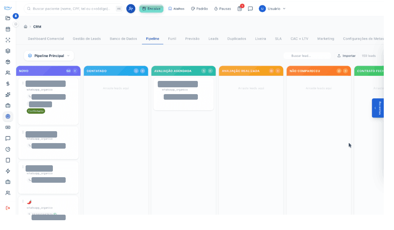Switch to Gestão de Leads tab
394x230 pixels.
click(x=87, y=39)
